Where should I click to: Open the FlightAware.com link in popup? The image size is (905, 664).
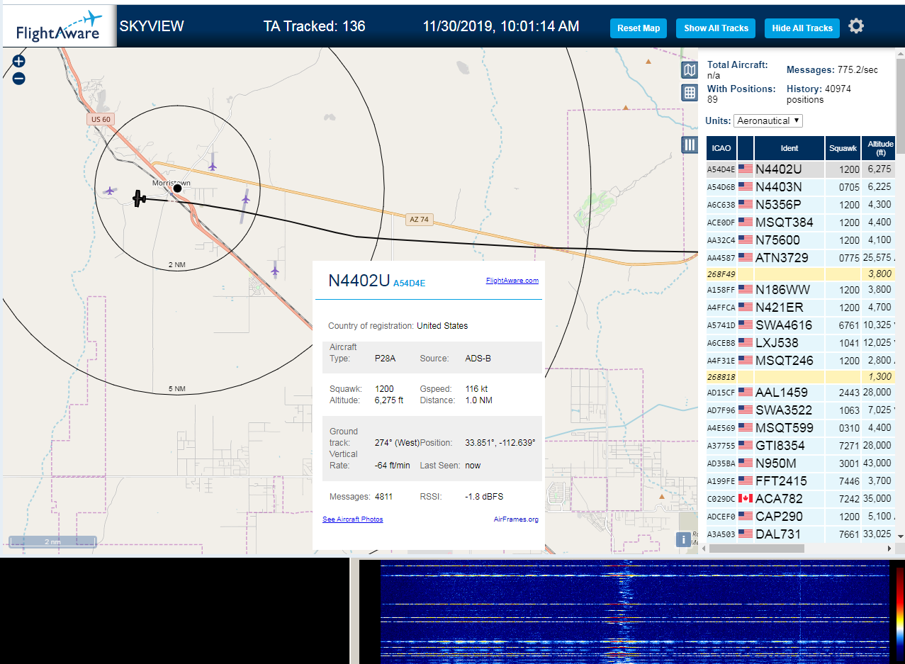point(512,281)
